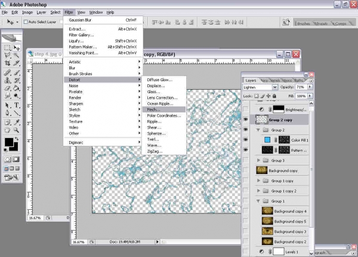Expand the Group 1 copy folder
The width and height of the screenshot is (358, 257).
(258, 180)
